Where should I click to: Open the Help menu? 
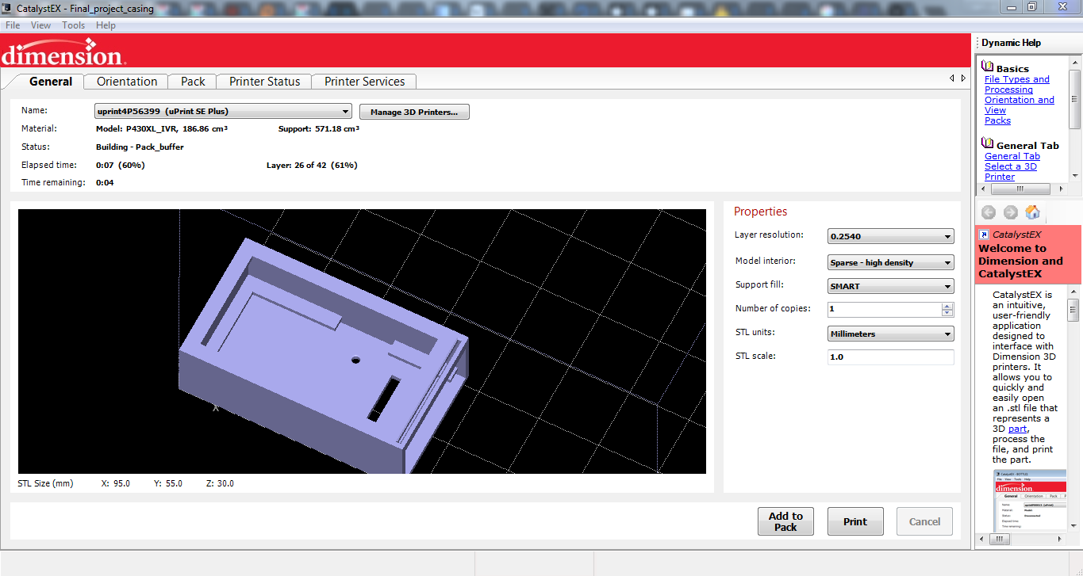[x=106, y=25]
